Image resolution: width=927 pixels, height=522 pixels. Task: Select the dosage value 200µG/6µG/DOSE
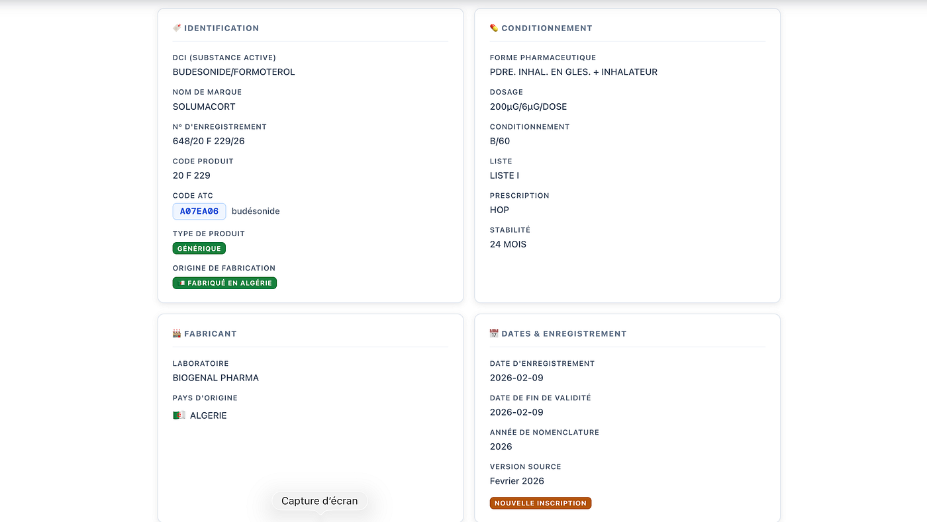coord(528,107)
